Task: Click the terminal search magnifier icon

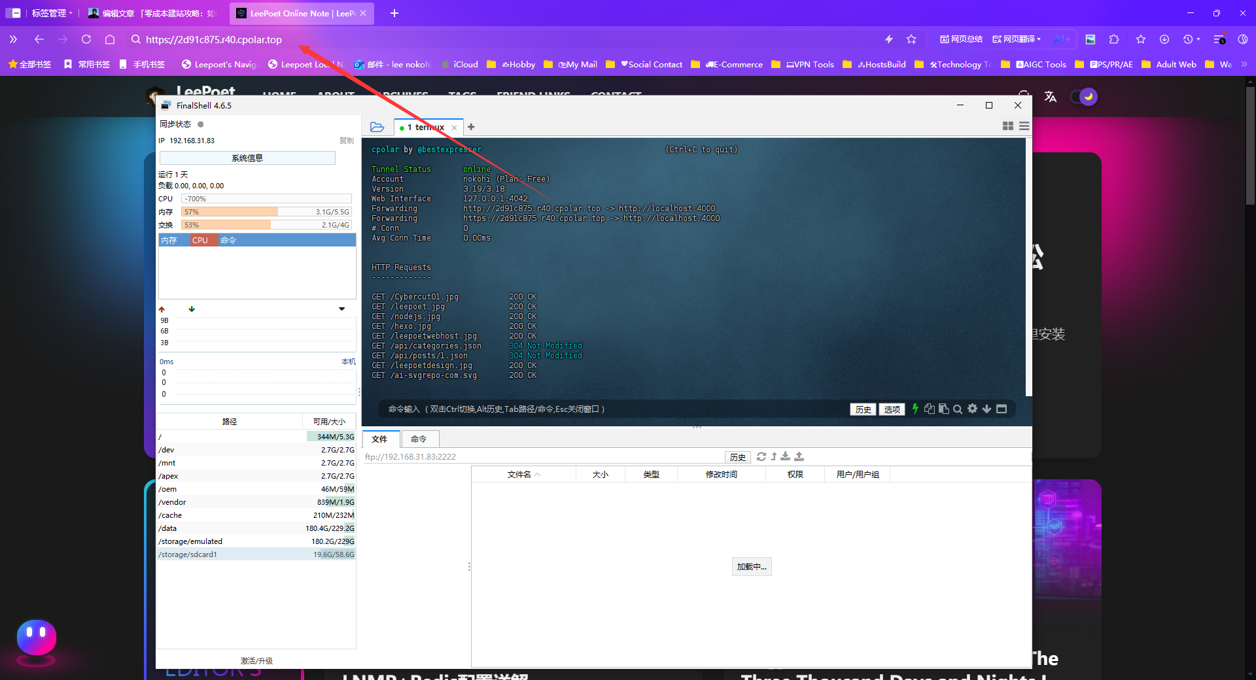Action: 958,409
